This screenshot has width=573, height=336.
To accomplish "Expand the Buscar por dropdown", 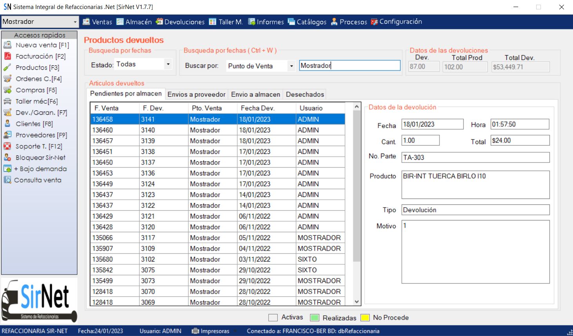I will coord(291,66).
